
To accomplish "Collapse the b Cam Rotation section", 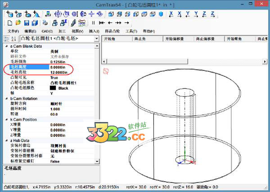I will tap(7, 99).
